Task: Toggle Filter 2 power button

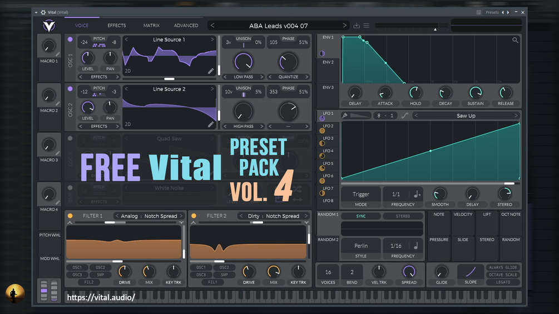Action: pos(194,216)
